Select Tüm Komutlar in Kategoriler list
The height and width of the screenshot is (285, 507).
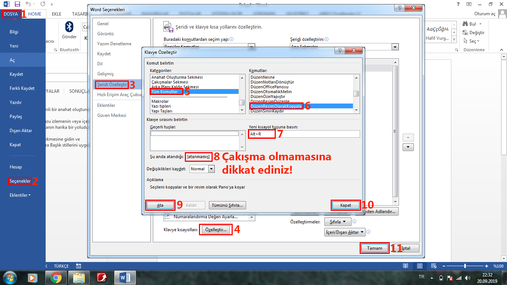point(194,92)
